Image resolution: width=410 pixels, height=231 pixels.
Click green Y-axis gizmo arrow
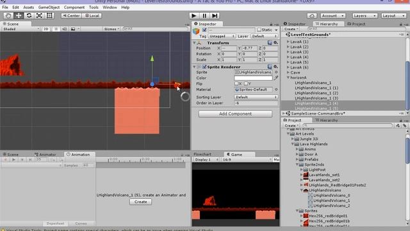[x=152, y=58]
